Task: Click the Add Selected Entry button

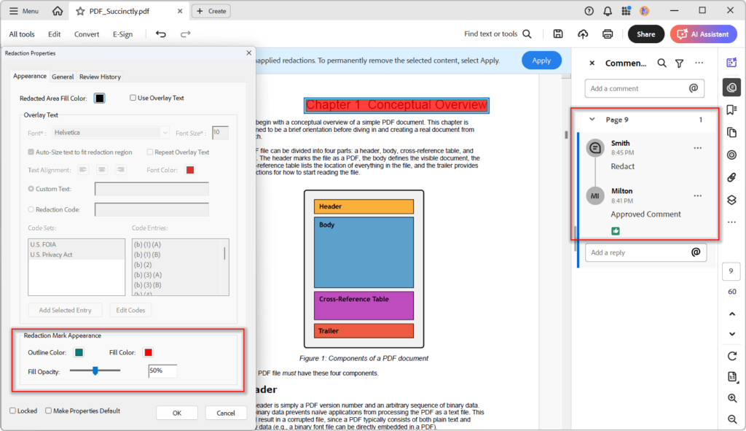Action: tap(65, 309)
